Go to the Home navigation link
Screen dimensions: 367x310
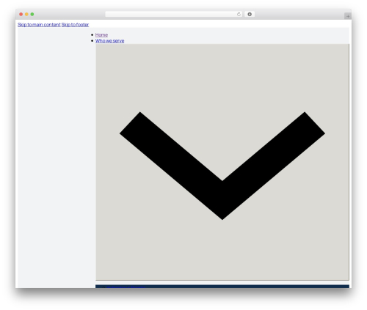(101, 35)
